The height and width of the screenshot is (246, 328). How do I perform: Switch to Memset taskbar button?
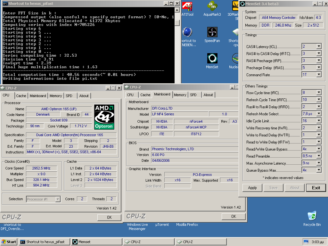(x=97, y=242)
